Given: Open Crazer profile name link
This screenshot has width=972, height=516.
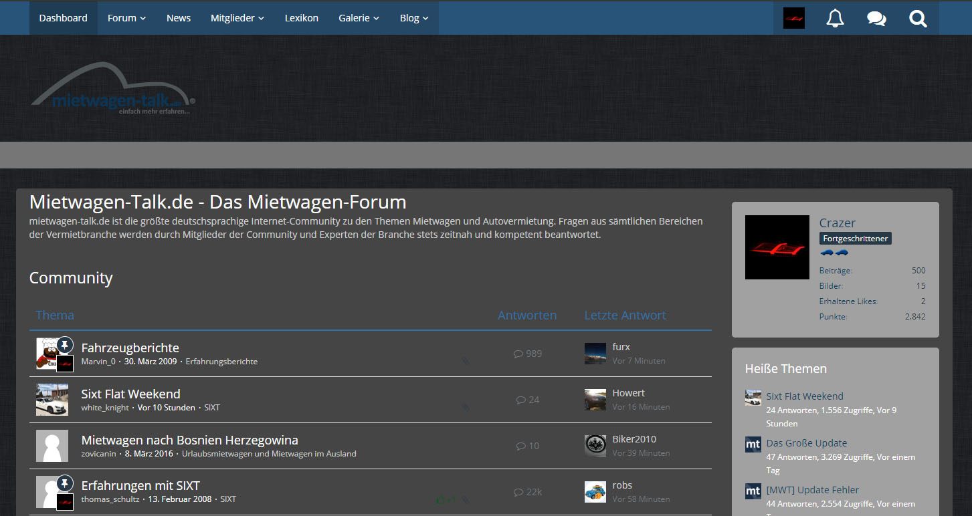Looking at the screenshot, I should [x=838, y=223].
